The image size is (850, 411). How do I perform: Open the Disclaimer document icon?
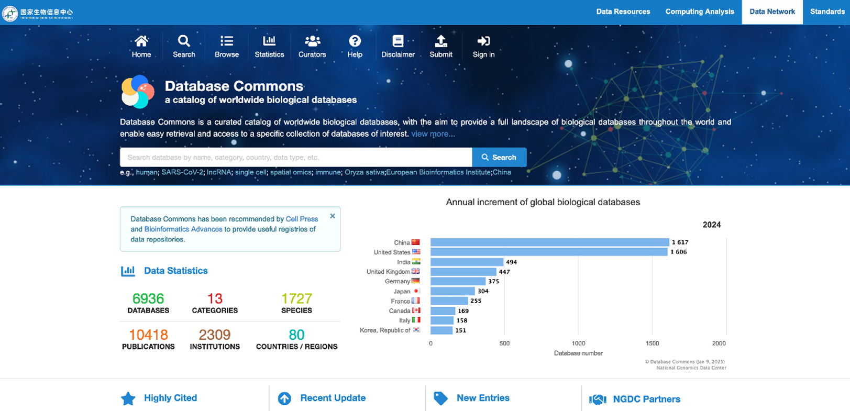[398, 41]
